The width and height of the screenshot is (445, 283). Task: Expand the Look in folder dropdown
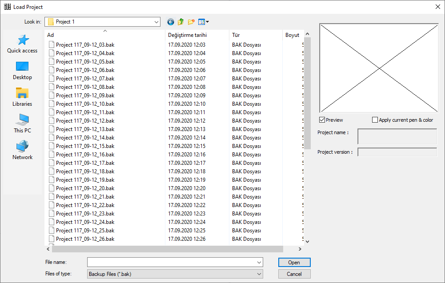point(156,22)
